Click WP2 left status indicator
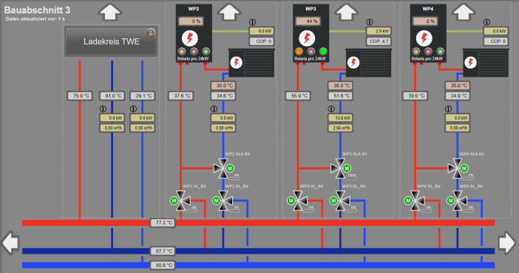Screen dimensions: 519x273 [x=182, y=52]
